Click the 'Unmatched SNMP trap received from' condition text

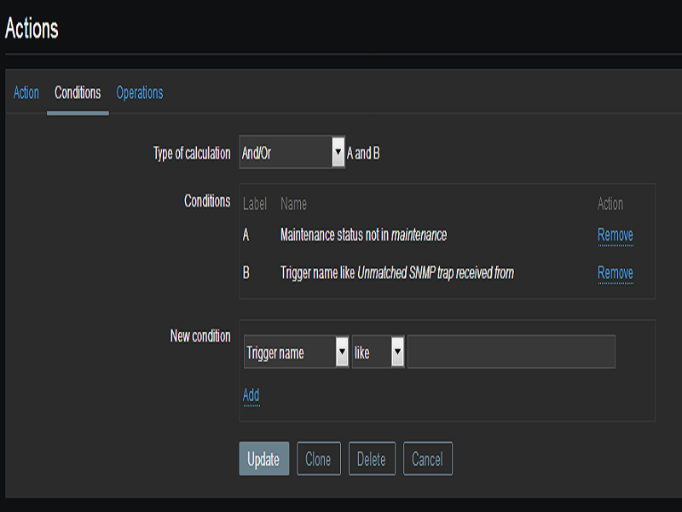[396, 273]
